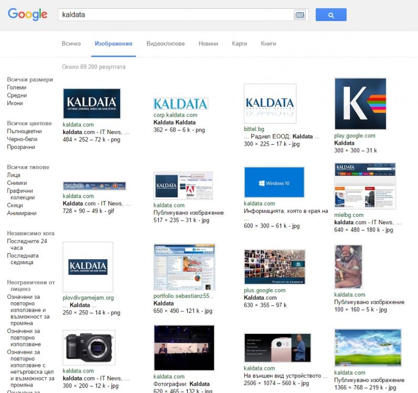Visit the plovdivgamejam.org source link

point(88,298)
